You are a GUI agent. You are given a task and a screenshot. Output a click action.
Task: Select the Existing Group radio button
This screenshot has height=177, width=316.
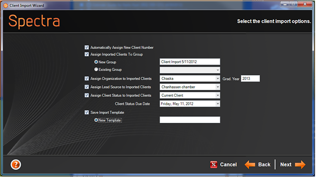click(x=96, y=69)
